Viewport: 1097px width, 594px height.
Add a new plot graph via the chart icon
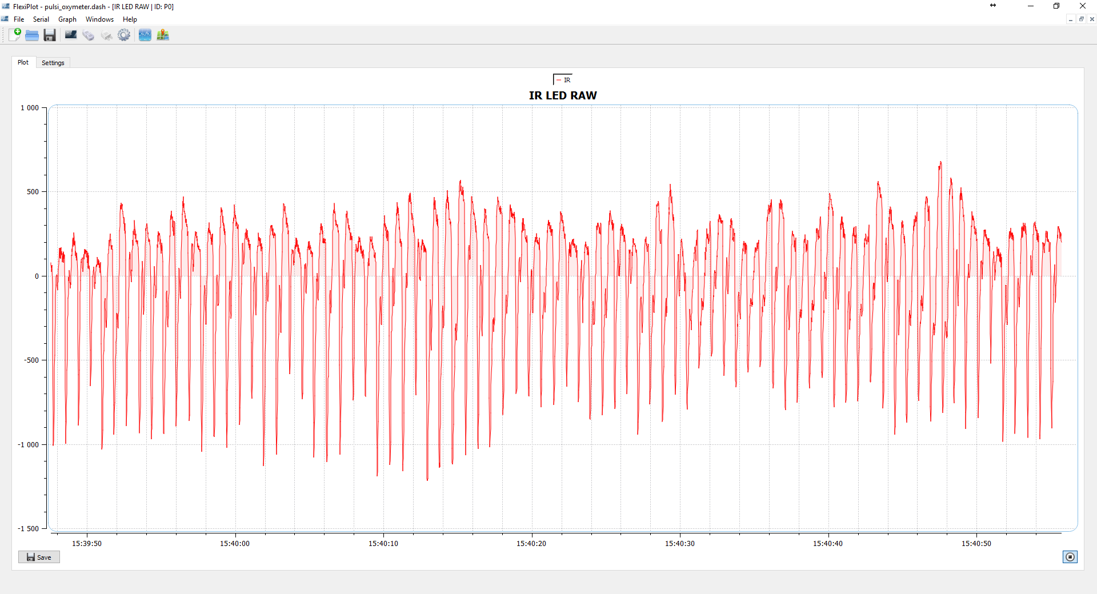point(145,35)
